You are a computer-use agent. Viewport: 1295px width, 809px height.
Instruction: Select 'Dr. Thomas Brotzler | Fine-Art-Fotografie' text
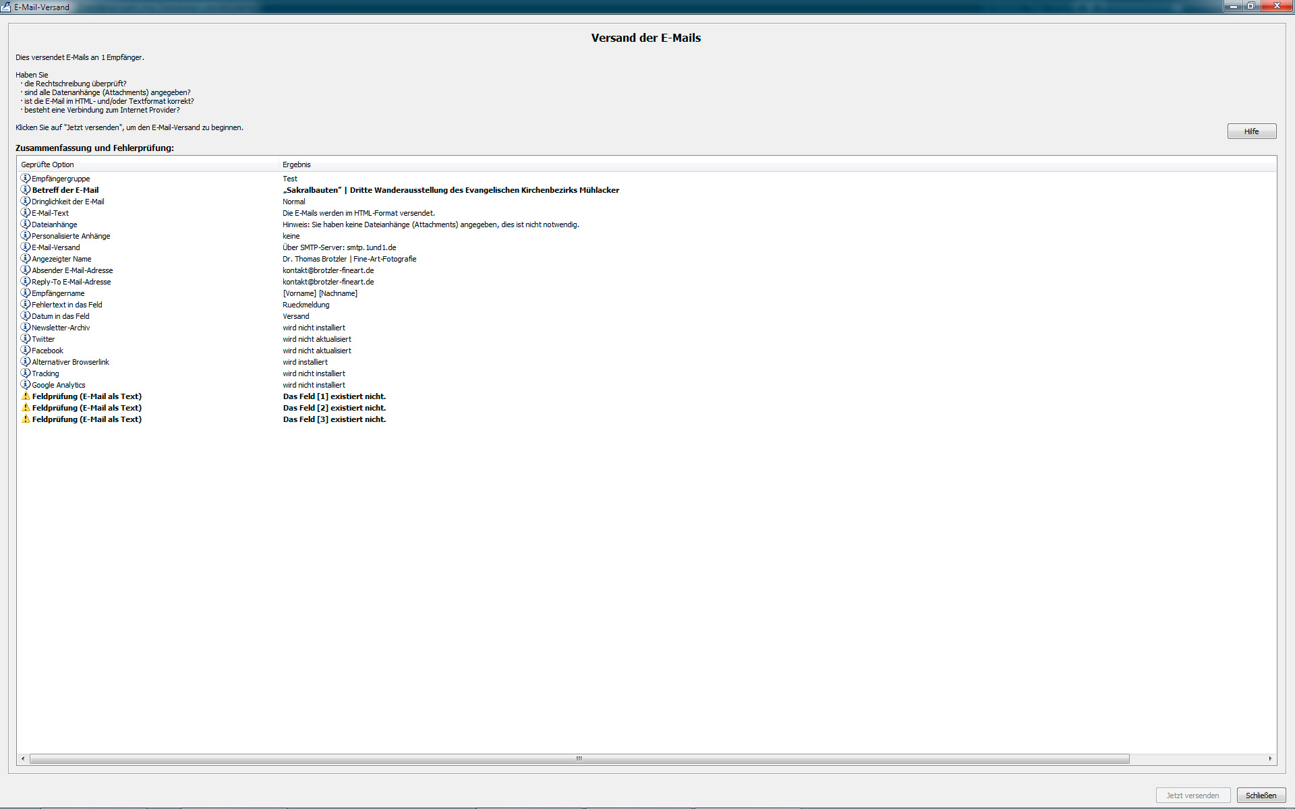[349, 259]
